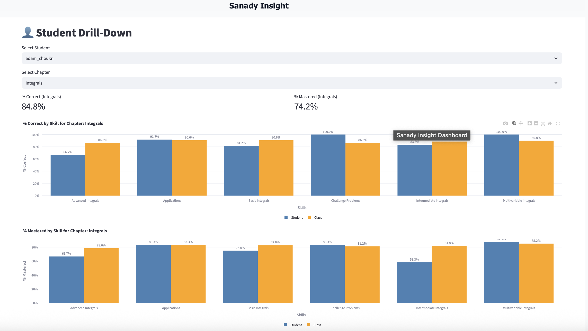
Task: Click Advanced Integrals student bar in % Correct chart
Action: point(68,175)
